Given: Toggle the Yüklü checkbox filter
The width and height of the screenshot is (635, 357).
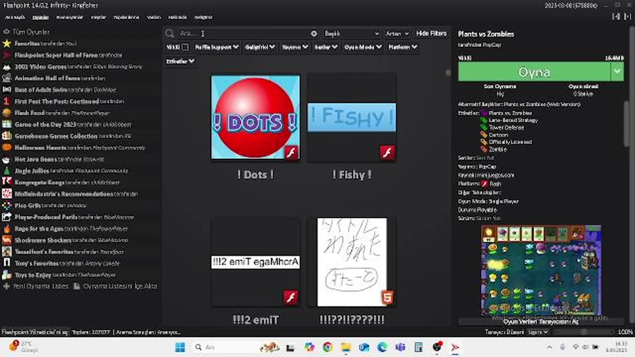Looking at the screenshot, I should tap(185, 47).
